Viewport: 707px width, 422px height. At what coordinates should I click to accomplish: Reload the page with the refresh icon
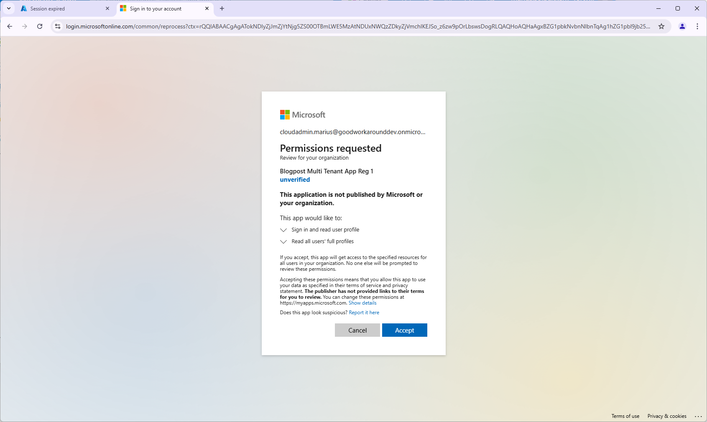[40, 26]
